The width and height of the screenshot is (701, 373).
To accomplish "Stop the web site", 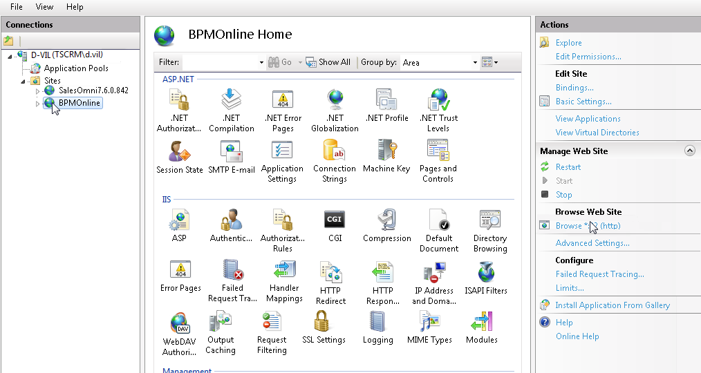I will (x=563, y=195).
